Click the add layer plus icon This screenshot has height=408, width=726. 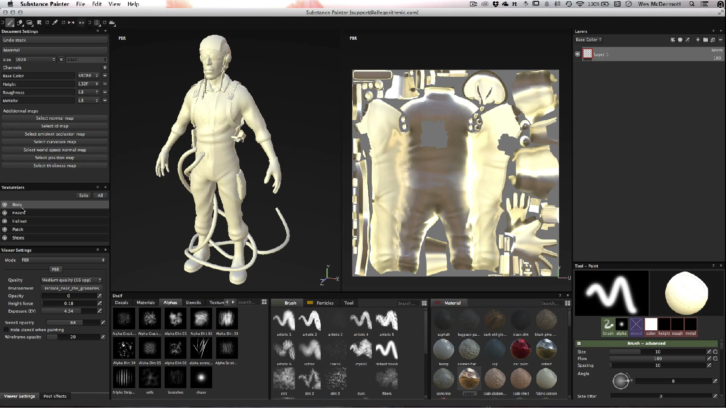point(698,40)
